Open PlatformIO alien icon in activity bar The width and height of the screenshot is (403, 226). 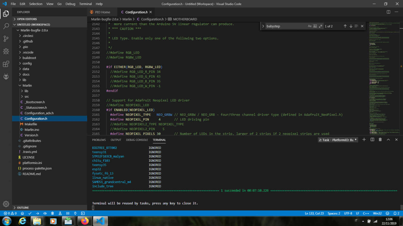click(x=6, y=77)
